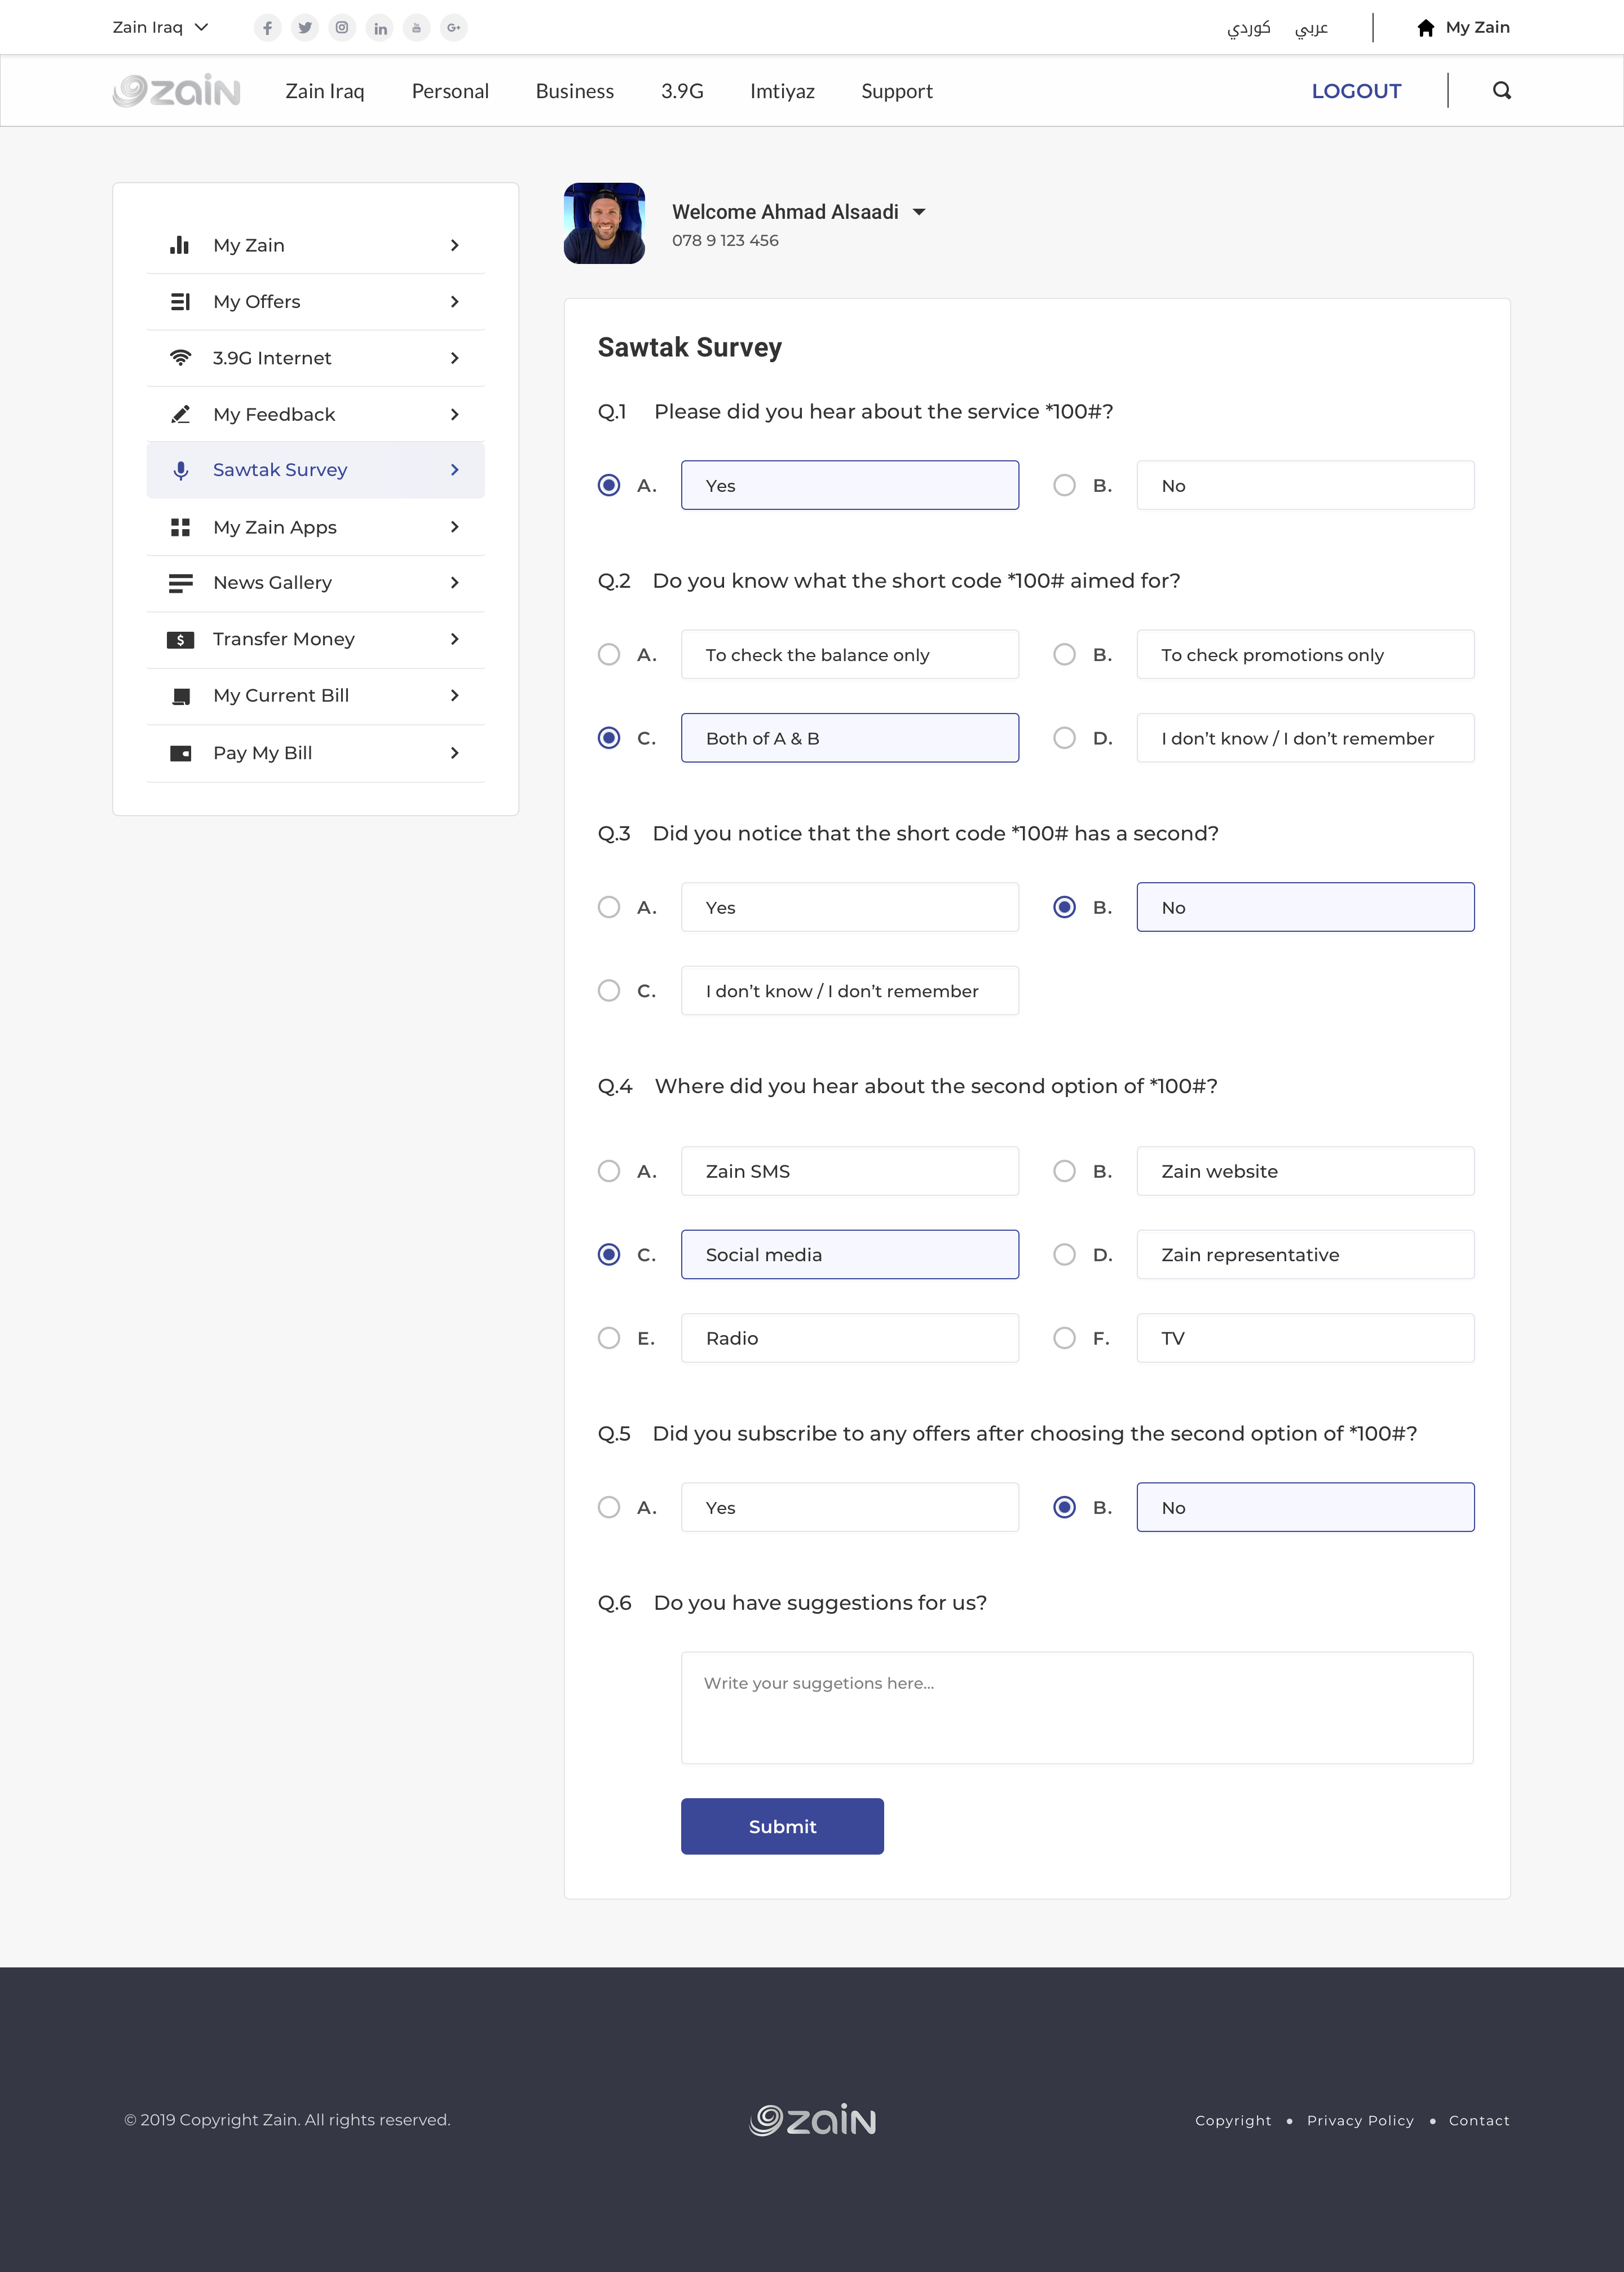Open the 3.9G navigation menu
The height and width of the screenshot is (2272, 1624).
tap(682, 91)
